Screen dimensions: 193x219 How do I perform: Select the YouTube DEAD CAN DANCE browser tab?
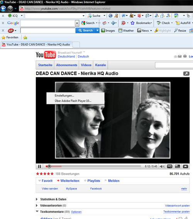pos(37,45)
